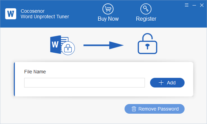This screenshot has height=124, width=207.
Task: Click the "Word Unprotect Tuner" title text
Action: pyautogui.click(x=45, y=17)
